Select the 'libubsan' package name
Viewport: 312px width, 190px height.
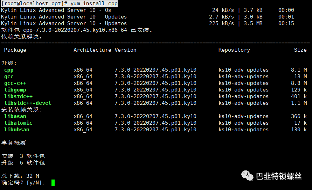pyautogui.click(x=17, y=130)
